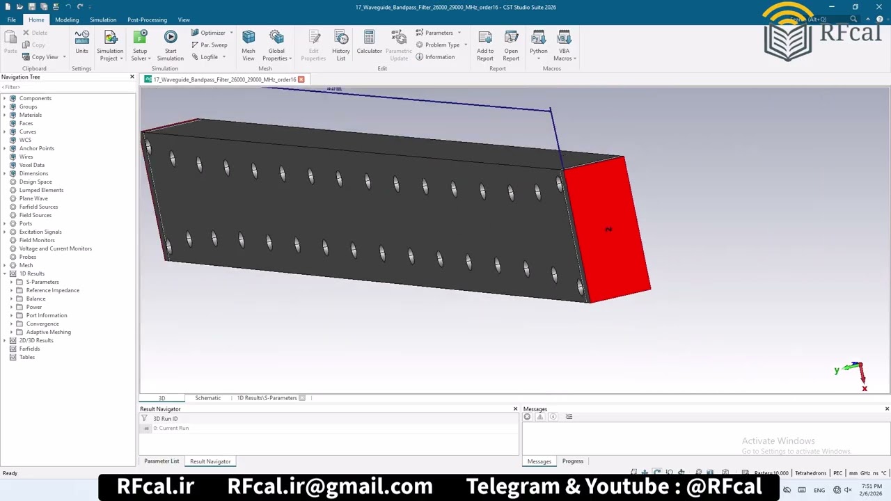Image resolution: width=891 pixels, height=501 pixels.
Task: Expand the S-Parameters folder
Action: (11, 282)
